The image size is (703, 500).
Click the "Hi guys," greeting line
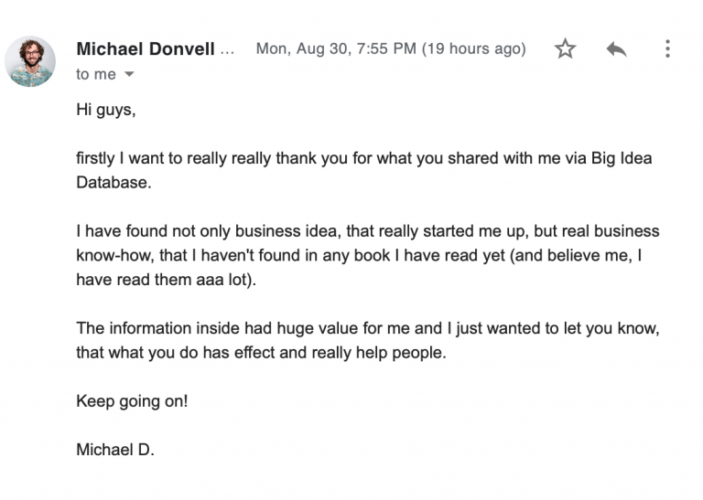106,110
